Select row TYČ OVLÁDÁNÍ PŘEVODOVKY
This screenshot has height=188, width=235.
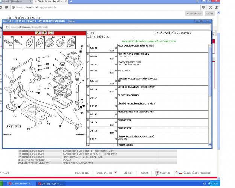(147, 56)
